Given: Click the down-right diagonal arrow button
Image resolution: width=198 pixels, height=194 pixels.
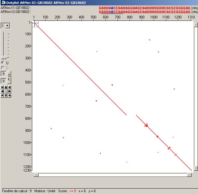Looking at the screenshot, I should [10, 95].
